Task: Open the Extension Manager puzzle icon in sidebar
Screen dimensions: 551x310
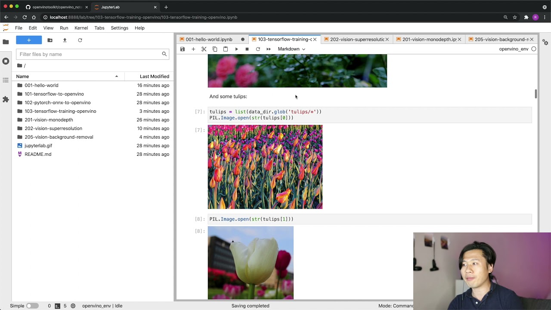Action: pos(6,99)
